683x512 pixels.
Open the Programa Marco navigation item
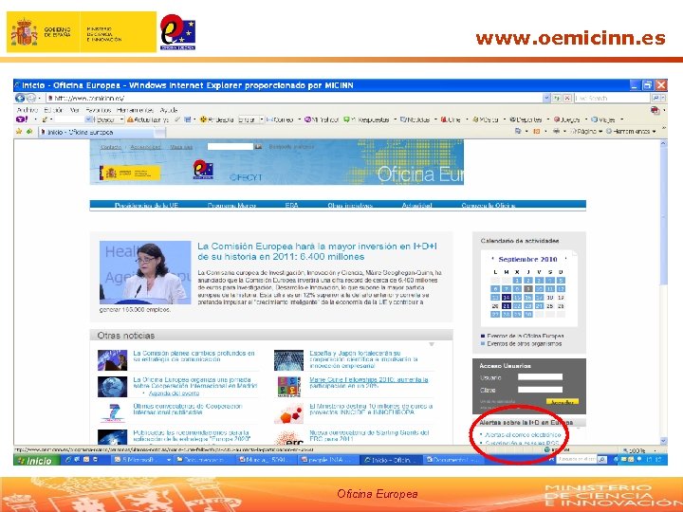(x=231, y=205)
